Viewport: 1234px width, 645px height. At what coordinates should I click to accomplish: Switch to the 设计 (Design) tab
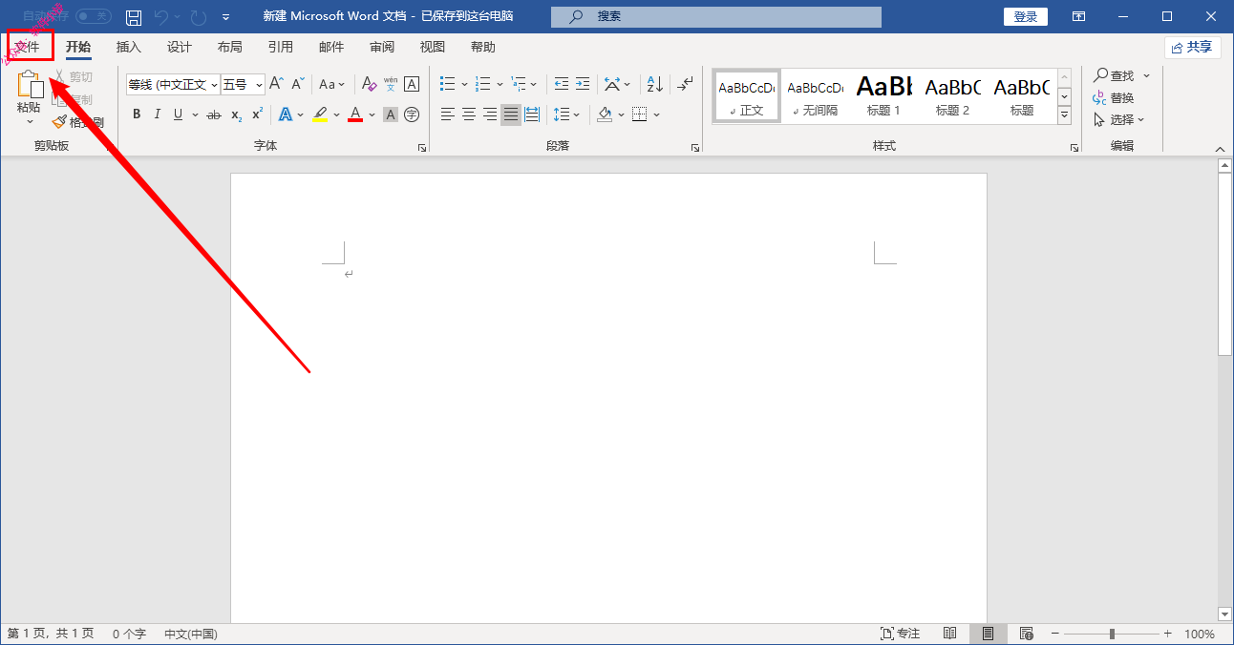coord(179,47)
